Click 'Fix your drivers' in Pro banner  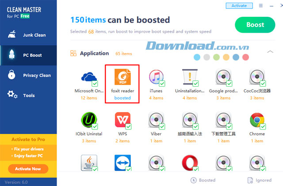(x=29, y=149)
